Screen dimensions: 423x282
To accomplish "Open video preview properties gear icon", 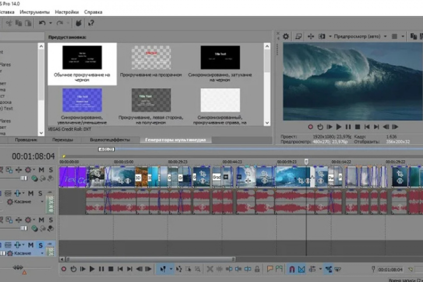I will pos(286,36).
